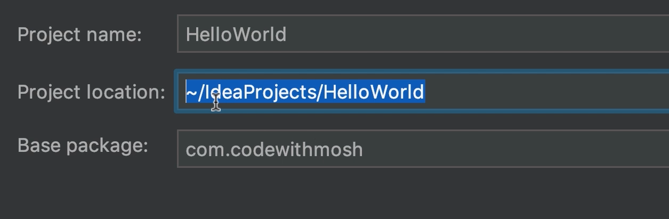This screenshot has height=219, width=669.
Task: Click the highlighted ~/IdeaProjects/HelloWorld path text
Action: [x=305, y=92]
